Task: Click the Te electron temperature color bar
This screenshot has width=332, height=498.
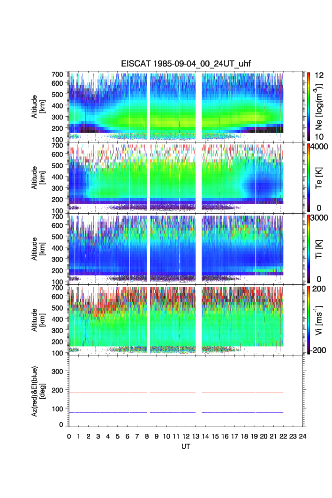Action: click(309, 177)
